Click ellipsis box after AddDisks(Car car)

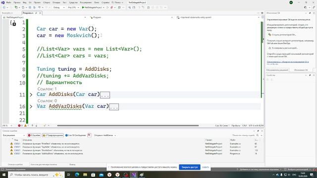point(105,95)
